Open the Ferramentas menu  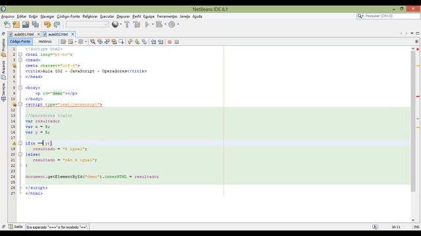[167, 16]
